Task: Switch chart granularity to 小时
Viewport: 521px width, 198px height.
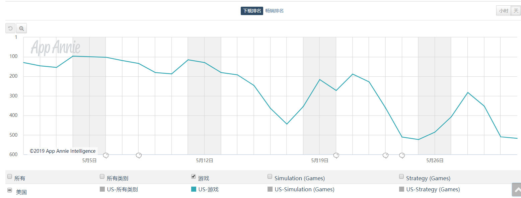Action: [503, 11]
